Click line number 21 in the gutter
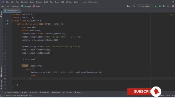The height and width of the screenshot is (98, 175). (5, 79)
